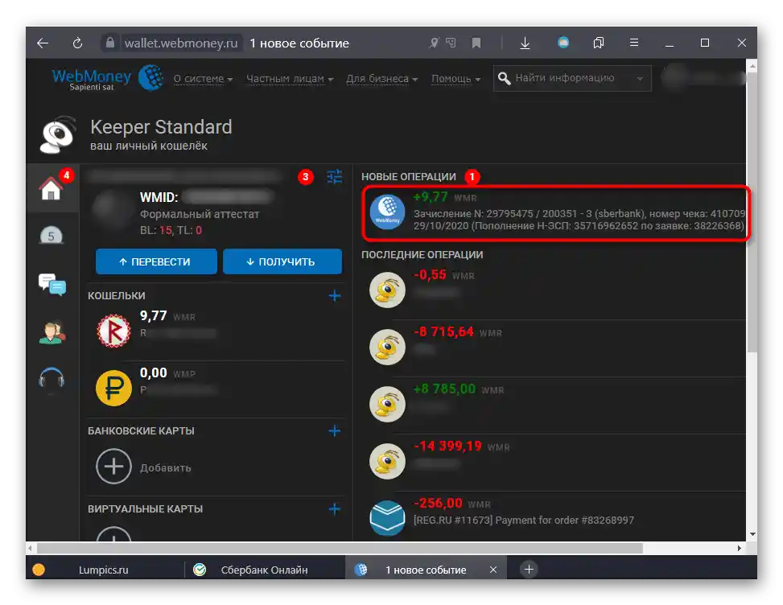Image resolution: width=783 pixels, height=605 pixels.
Task: Click the horizontal page scrollbar
Action: tap(340, 548)
